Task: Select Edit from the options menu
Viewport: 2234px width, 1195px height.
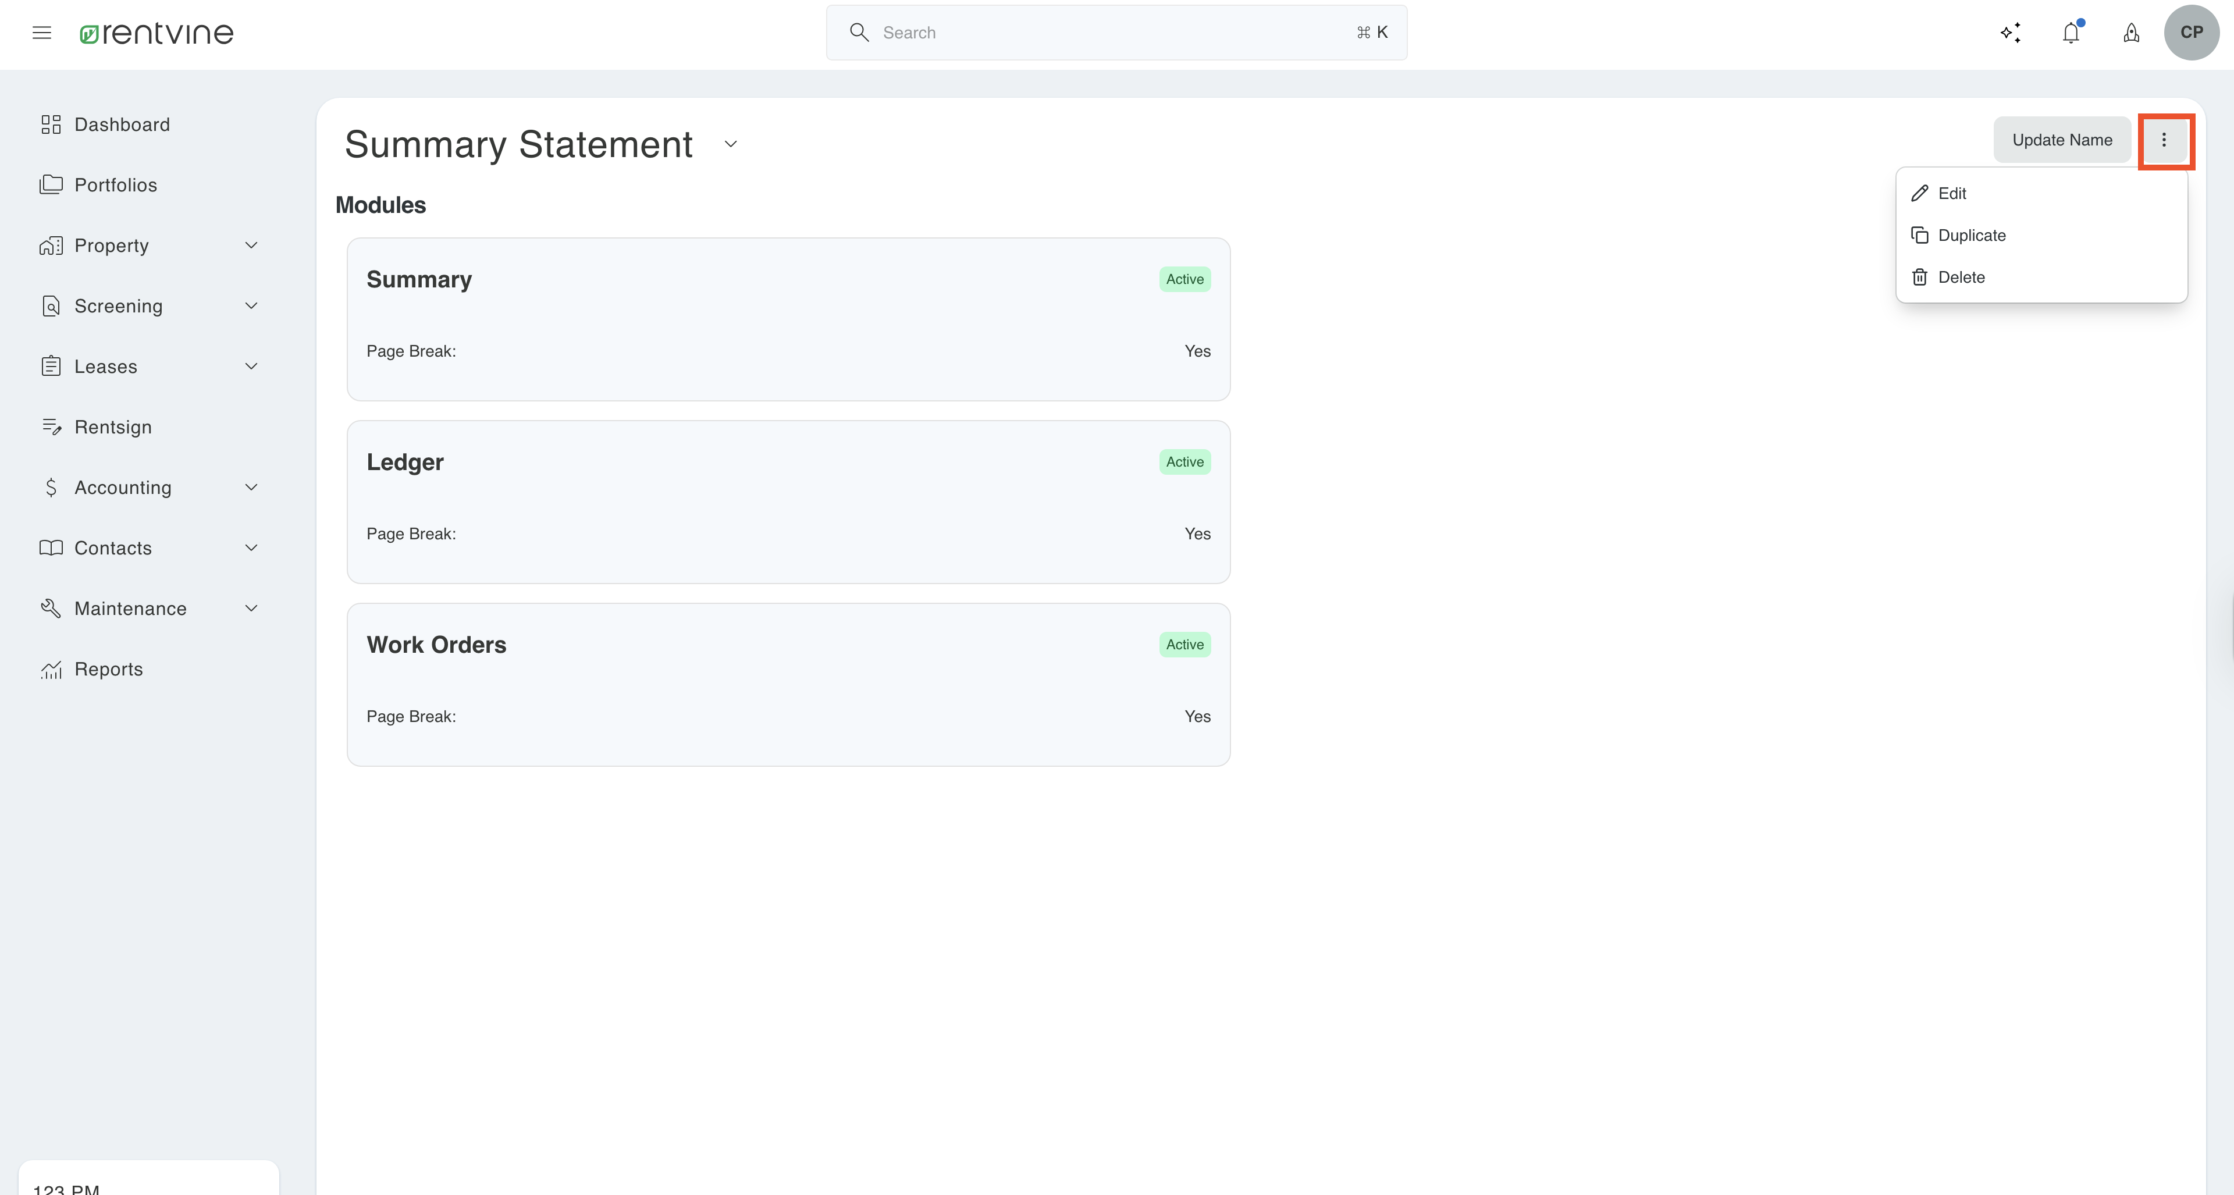Action: pos(1951,193)
